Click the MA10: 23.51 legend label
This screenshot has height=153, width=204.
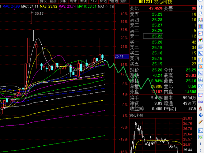tap(87, 6)
